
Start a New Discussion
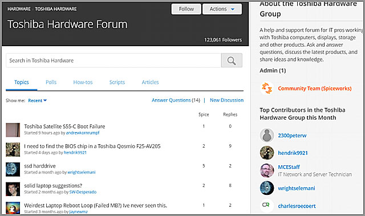tap(227, 100)
